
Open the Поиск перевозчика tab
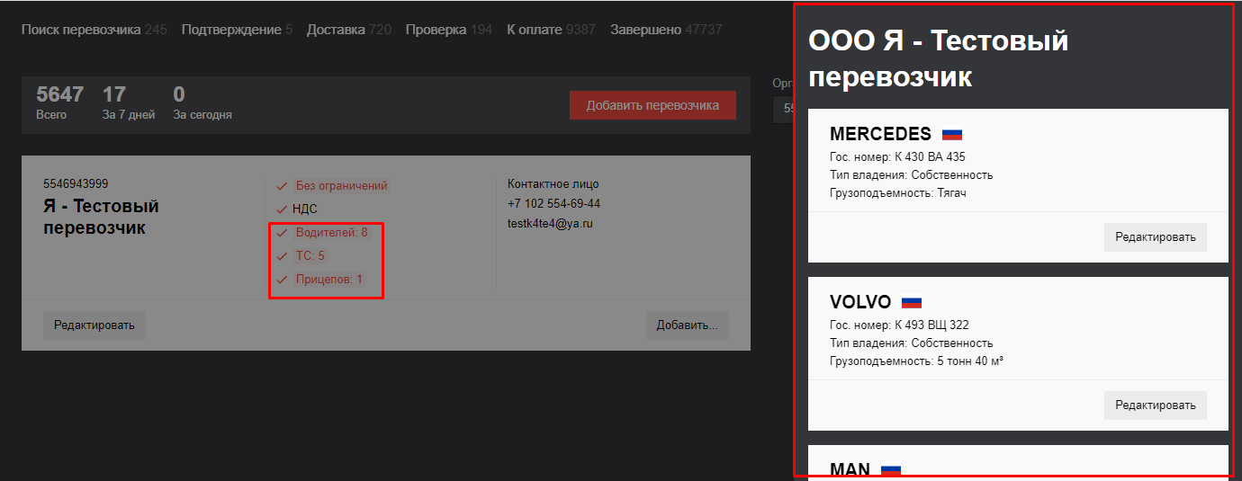pyautogui.click(x=94, y=30)
